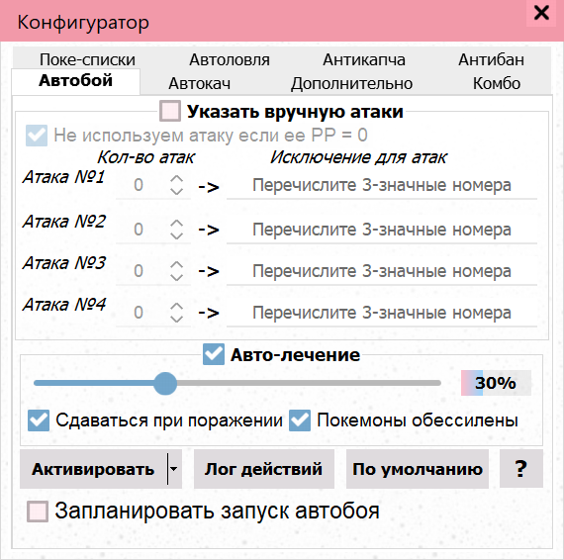
Task: Decrease Атака №3 attack count
Action: (x=176, y=277)
